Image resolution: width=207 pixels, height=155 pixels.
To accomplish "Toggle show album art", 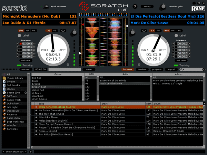I will click(14, 152).
